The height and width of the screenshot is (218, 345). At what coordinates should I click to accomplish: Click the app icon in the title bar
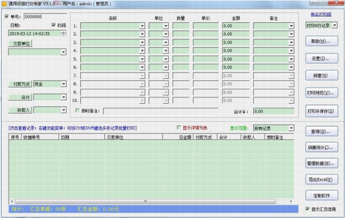(4, 4)
